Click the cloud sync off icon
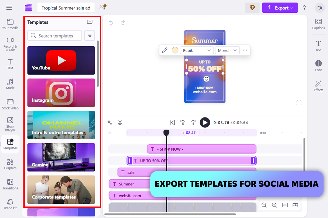328x218 pixels. 103,7
